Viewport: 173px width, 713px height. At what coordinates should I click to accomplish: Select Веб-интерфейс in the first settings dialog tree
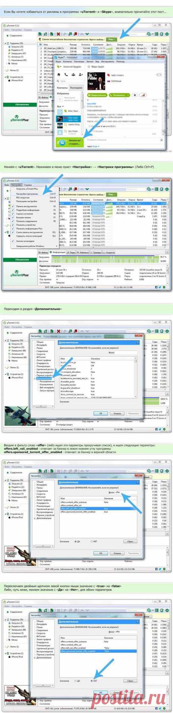point(47,388)
